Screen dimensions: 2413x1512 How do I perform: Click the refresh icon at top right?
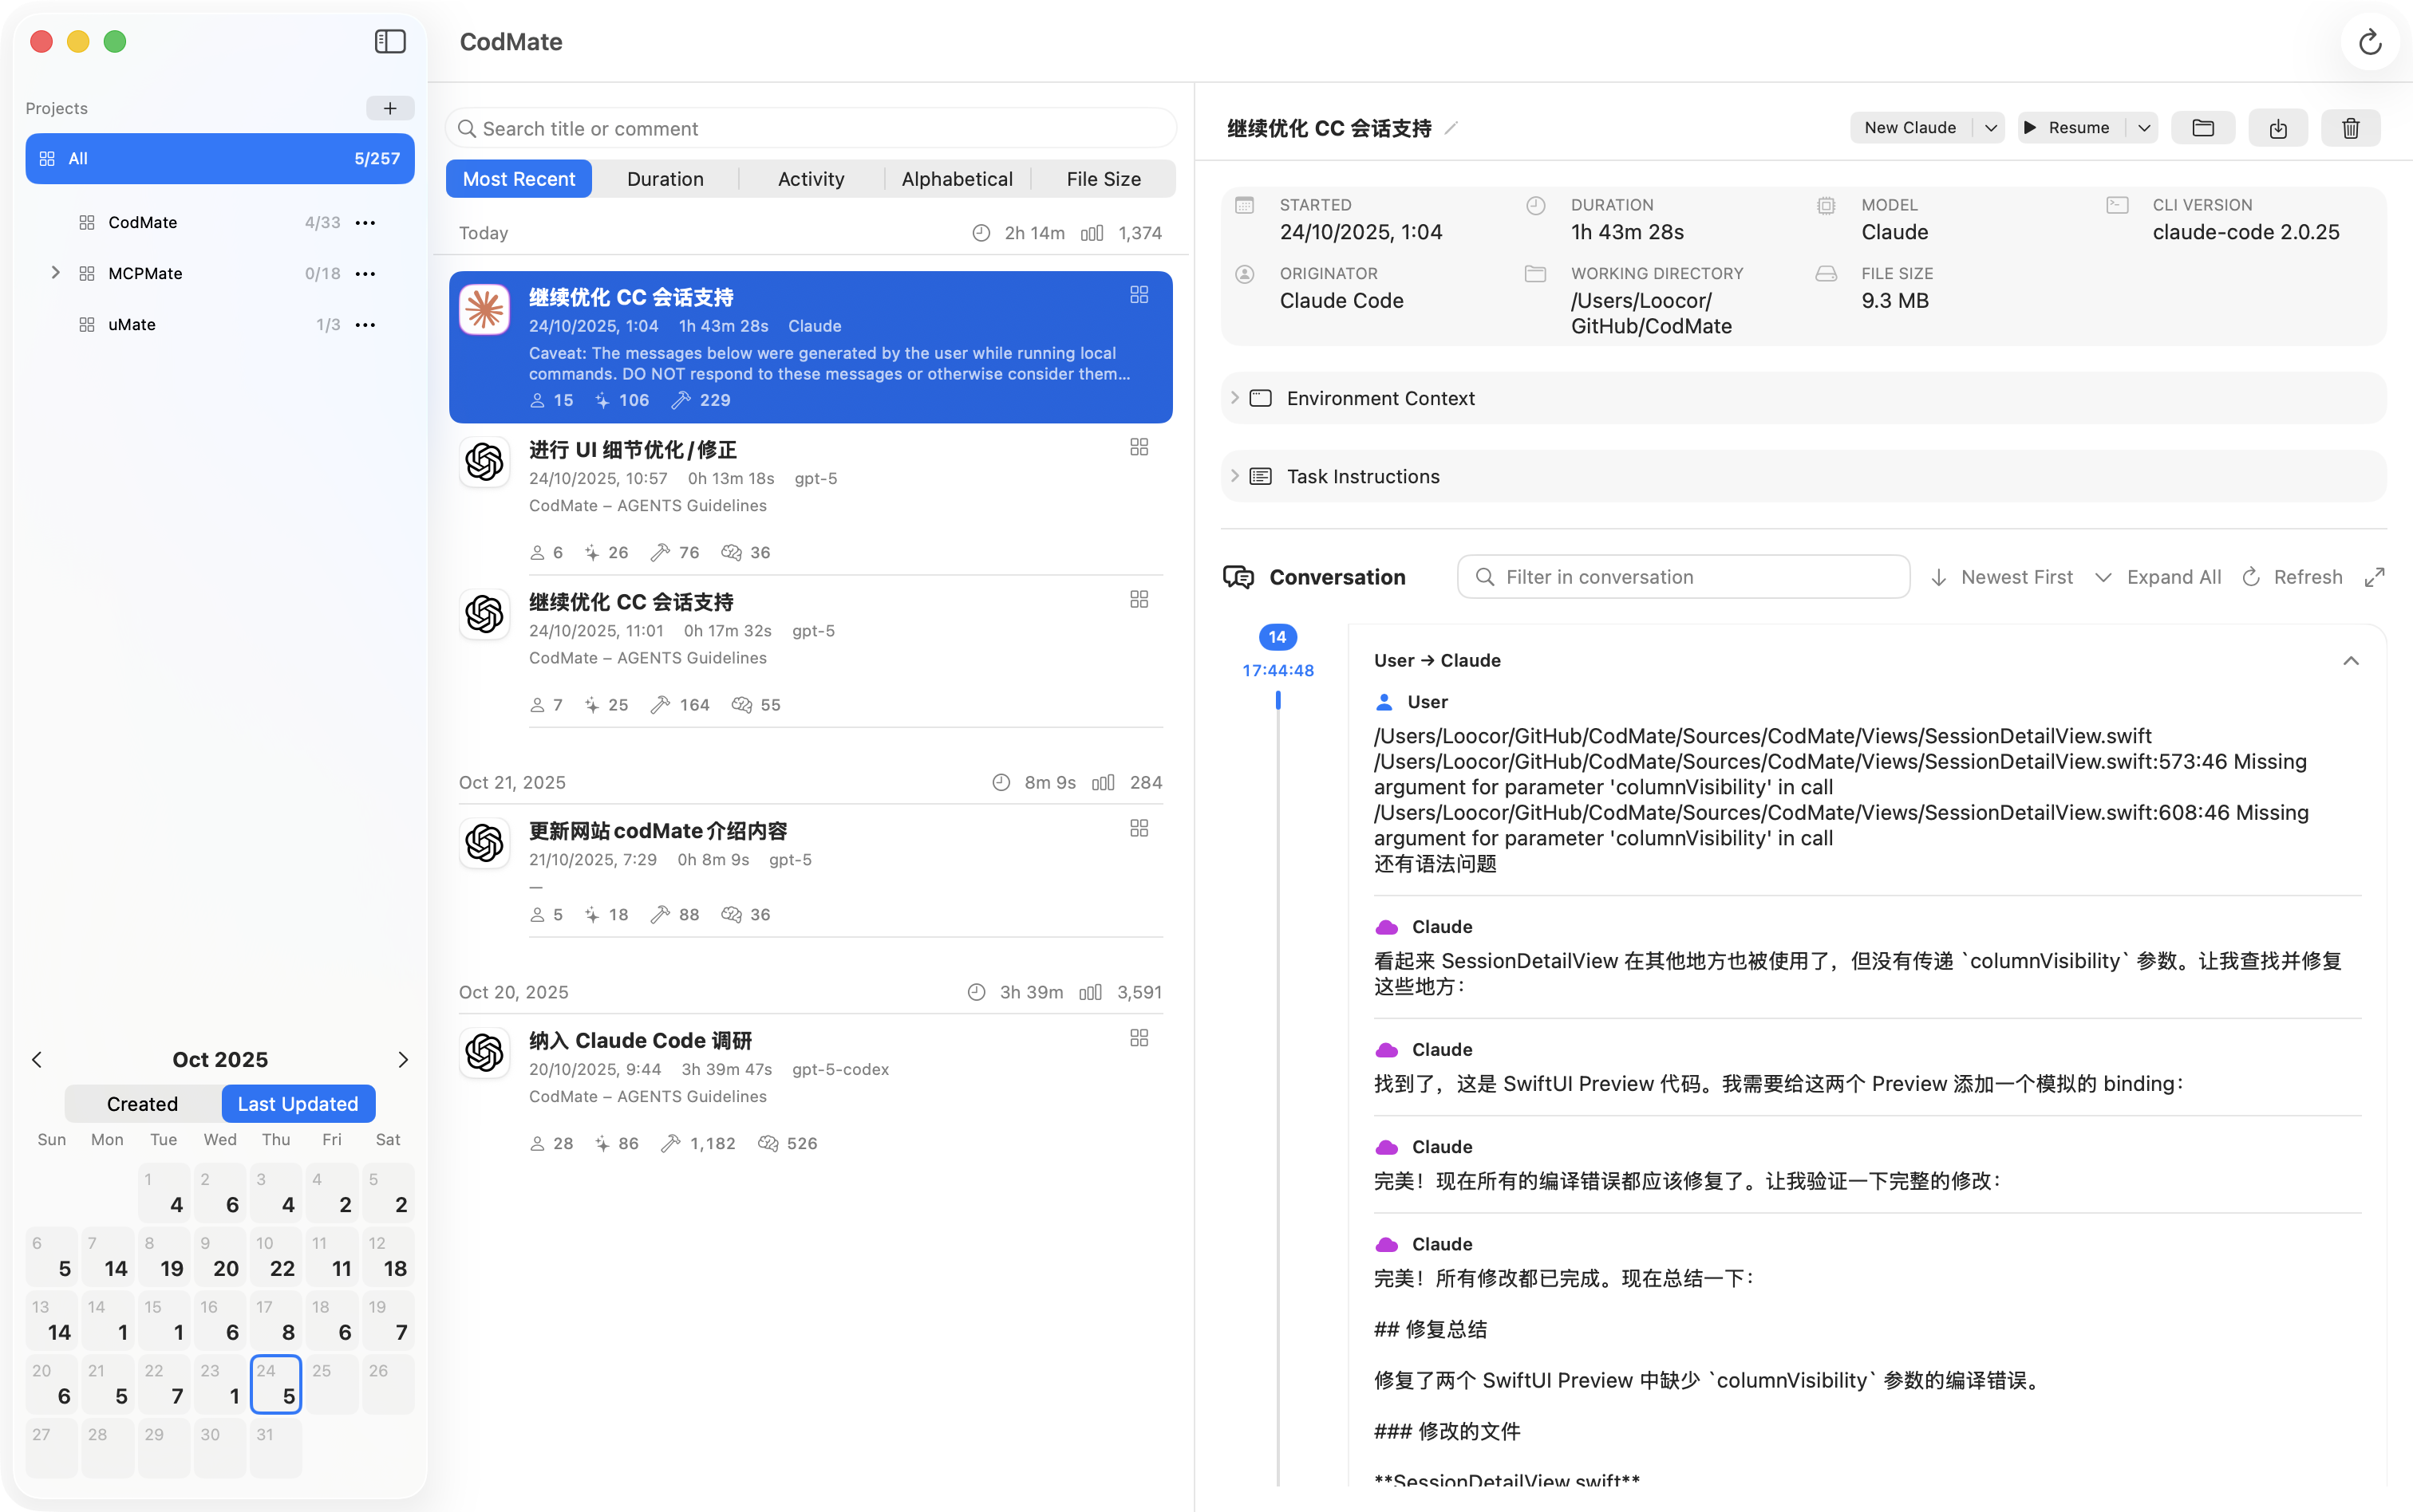click(2369, 43)
